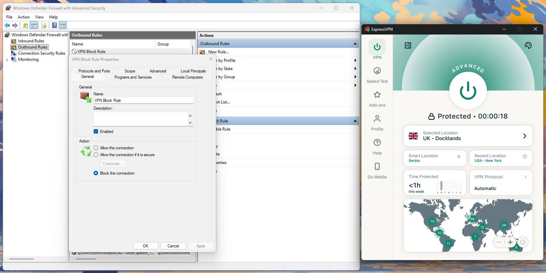Open the by State submenu arrow in Actions
Screen dimensions: 546x273
coord(355,69)
